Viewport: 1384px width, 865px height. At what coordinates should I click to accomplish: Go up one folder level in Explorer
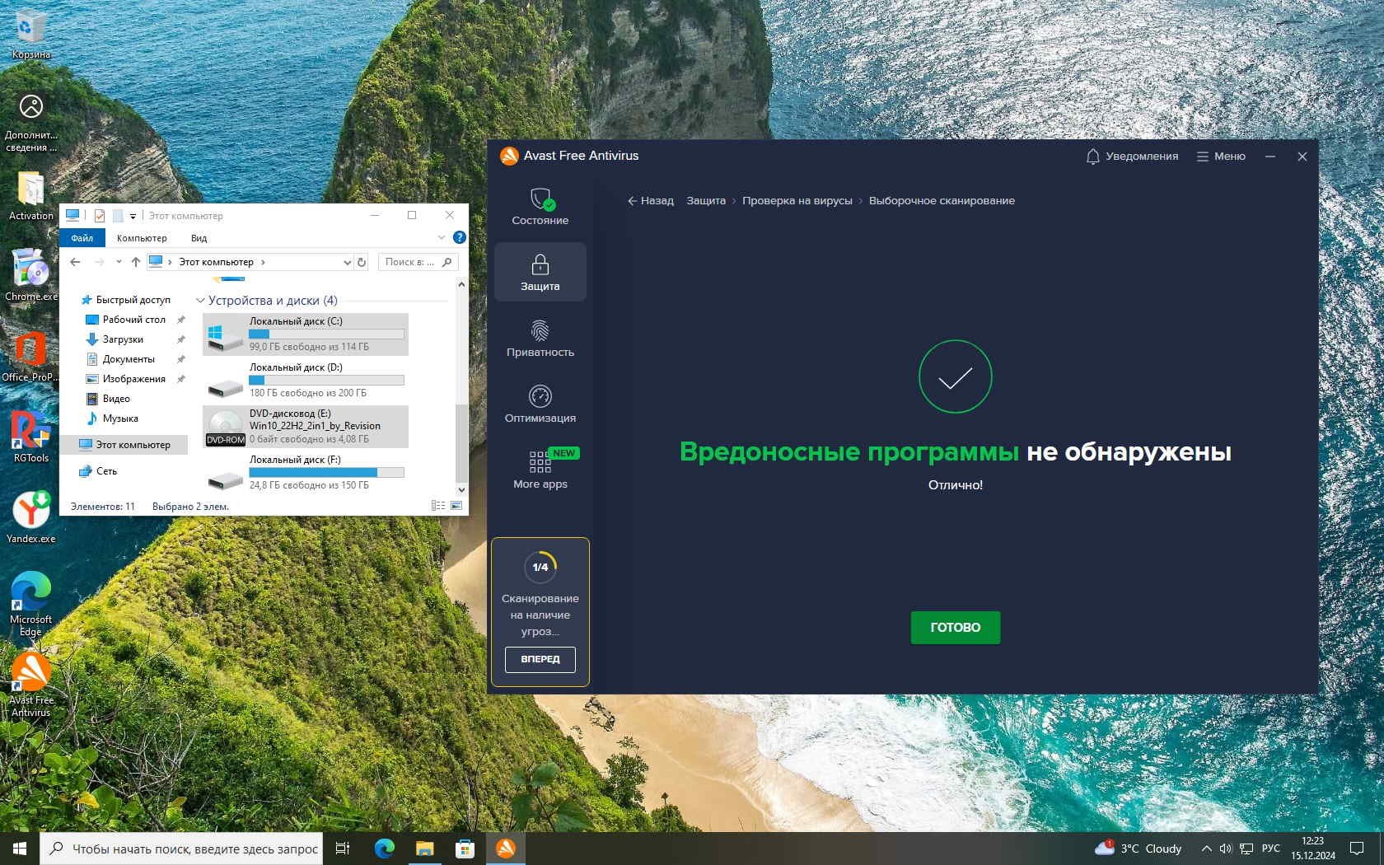(136, 262)
